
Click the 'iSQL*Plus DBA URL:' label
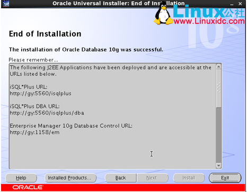[x=34, y=106]
